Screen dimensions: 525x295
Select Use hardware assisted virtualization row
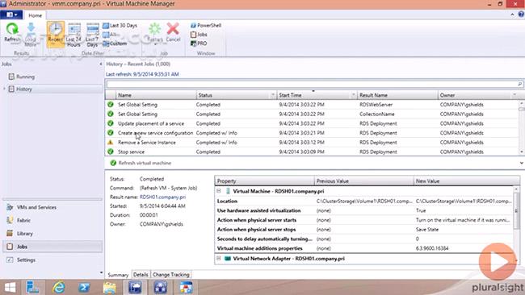[x=364, y=210]
